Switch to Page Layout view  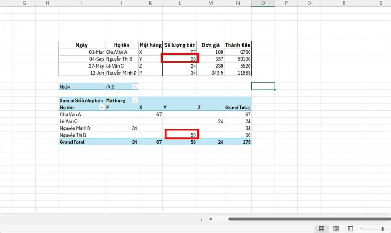click(336, 228)
